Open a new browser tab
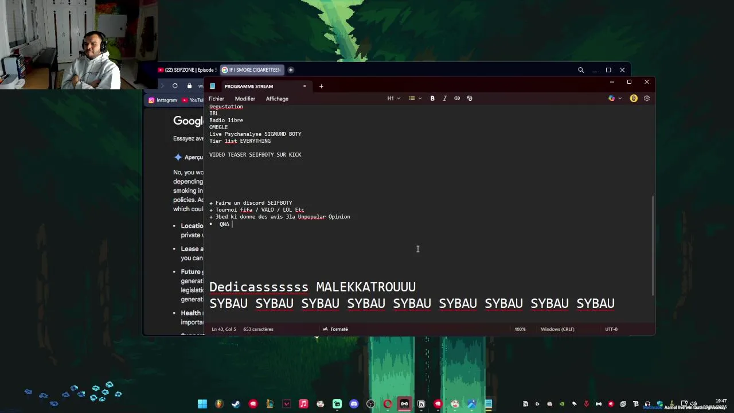 point(291,70)
